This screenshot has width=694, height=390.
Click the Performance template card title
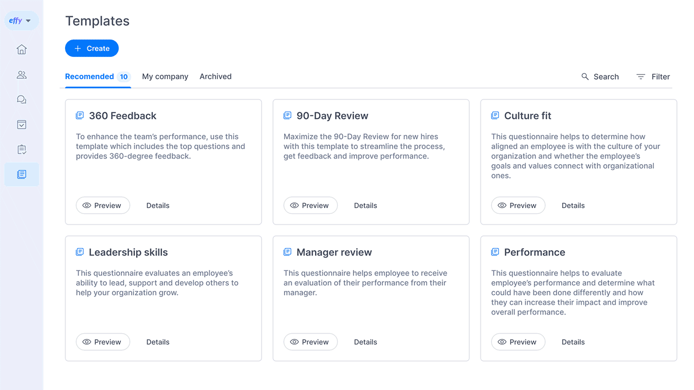point(534,252)
